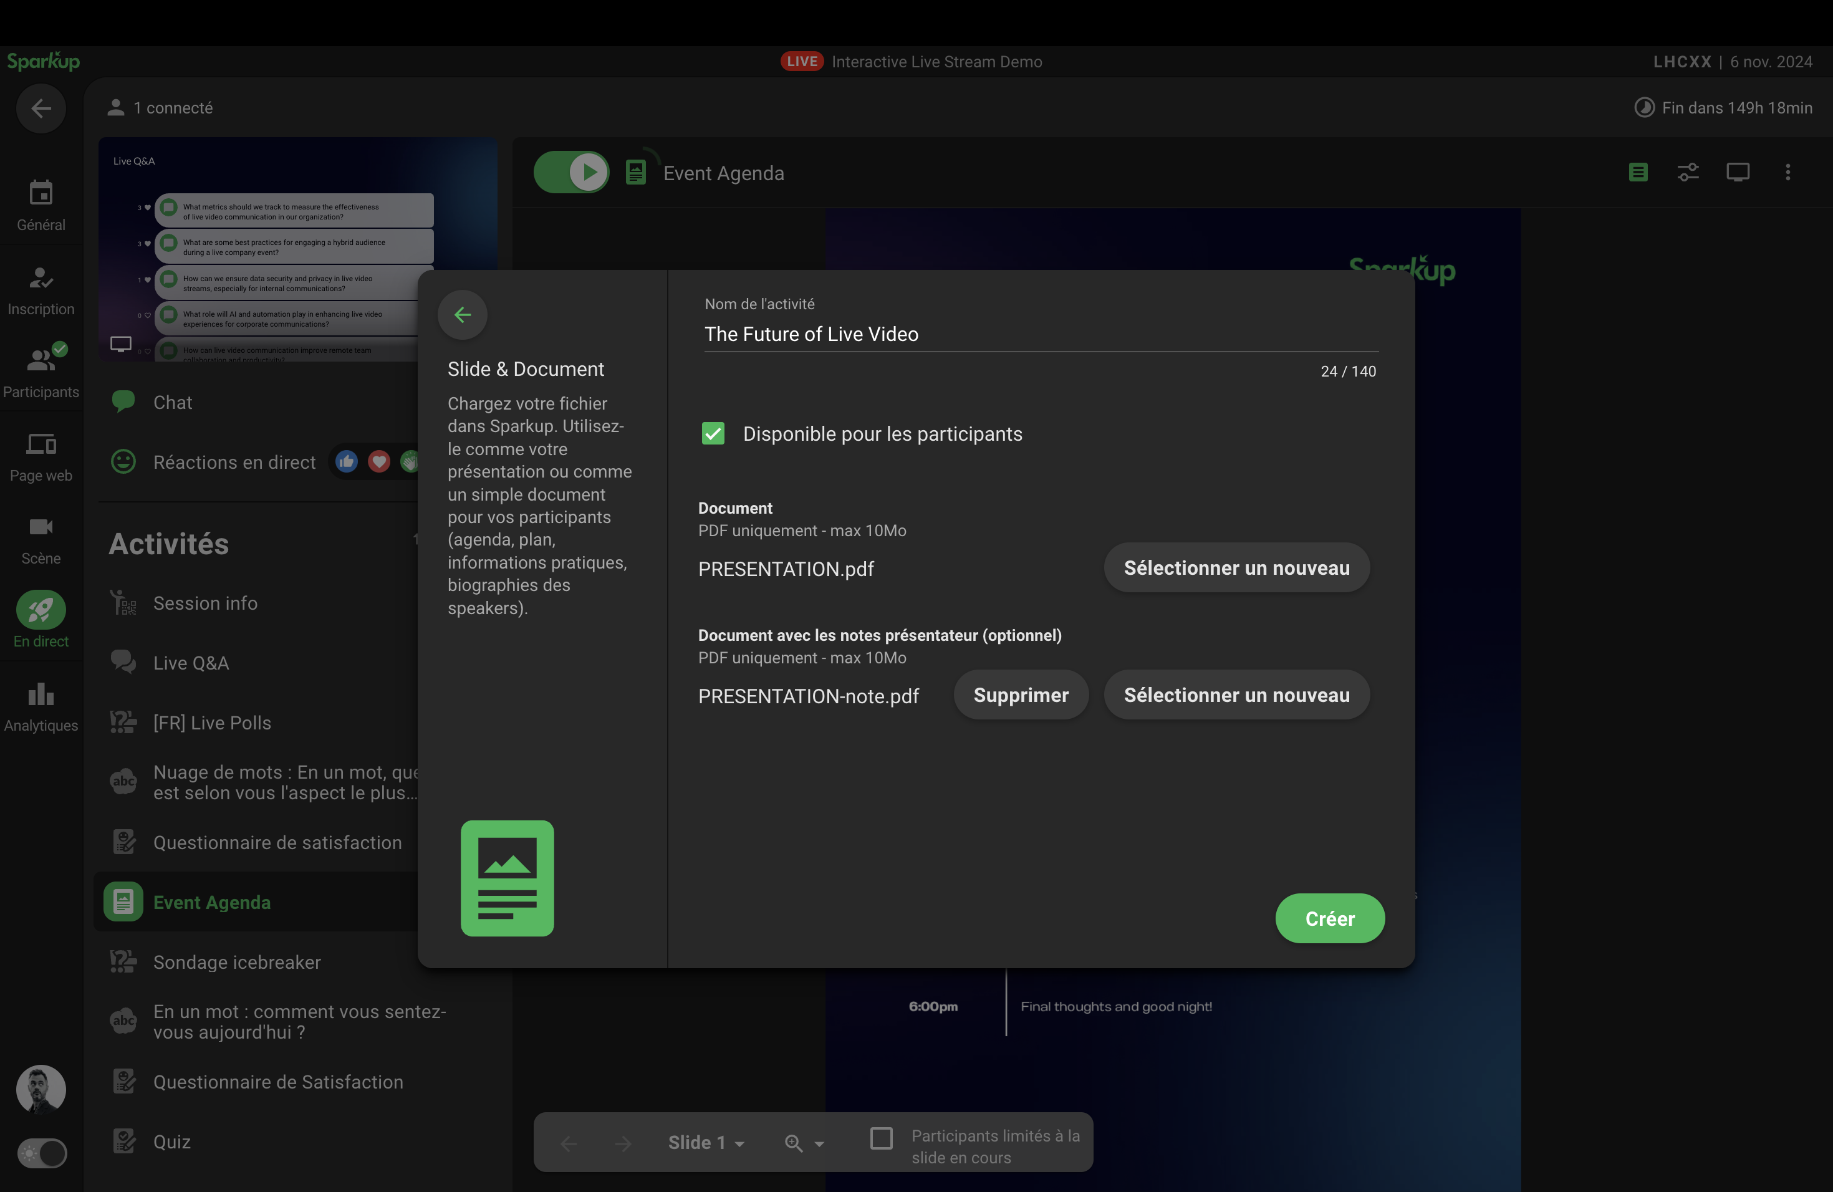Expand the zoom level dropdown
The image size is (1833, 1192).
coord(804,1143)
